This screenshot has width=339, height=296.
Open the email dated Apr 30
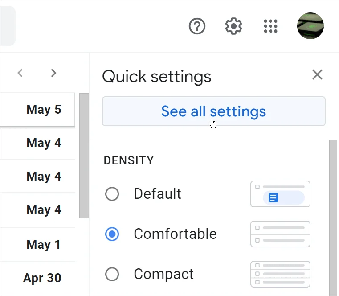pyautogui.click(x=37, y=278)
